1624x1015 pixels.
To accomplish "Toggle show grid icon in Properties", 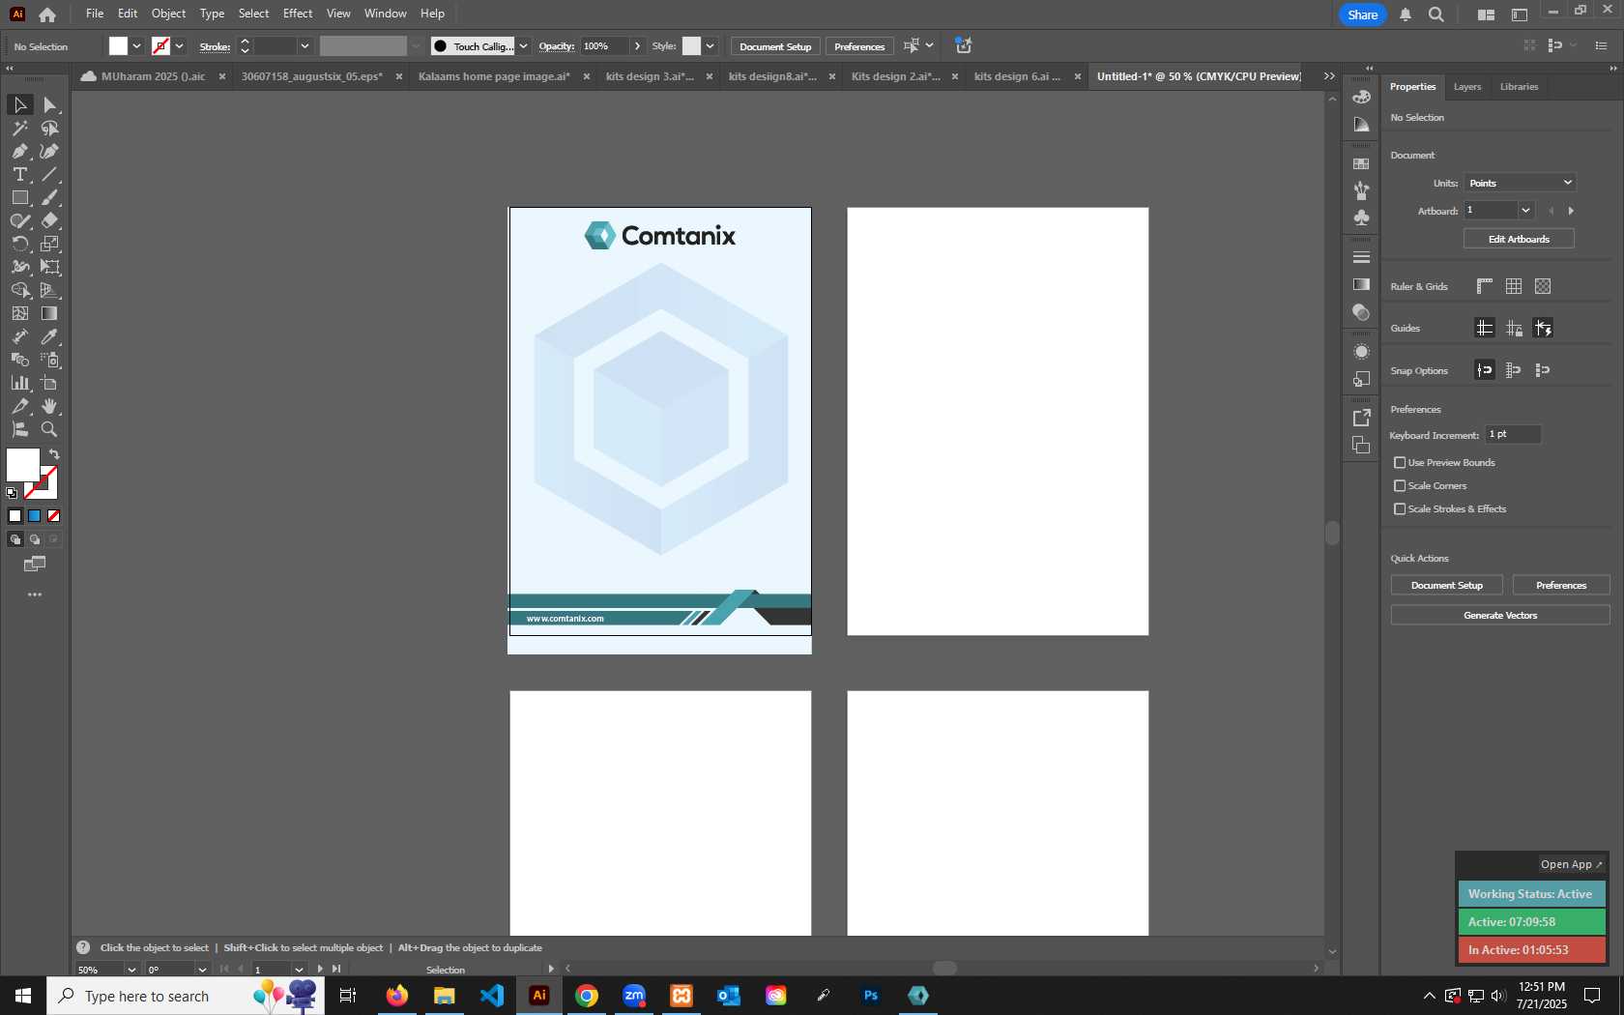I will (x=1514, y=286).
